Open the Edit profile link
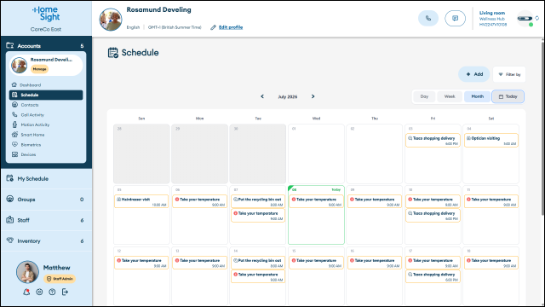This screenshot has width=545, height=307. click(231, 27)
